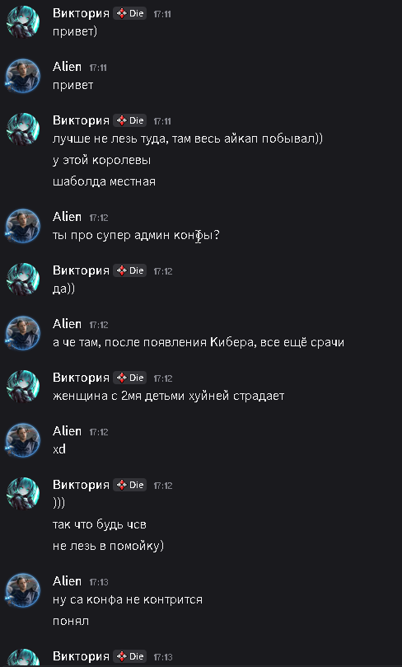The image size is (402, 667).
Task: Click the message "шаболда местная"
Action: 104,181
